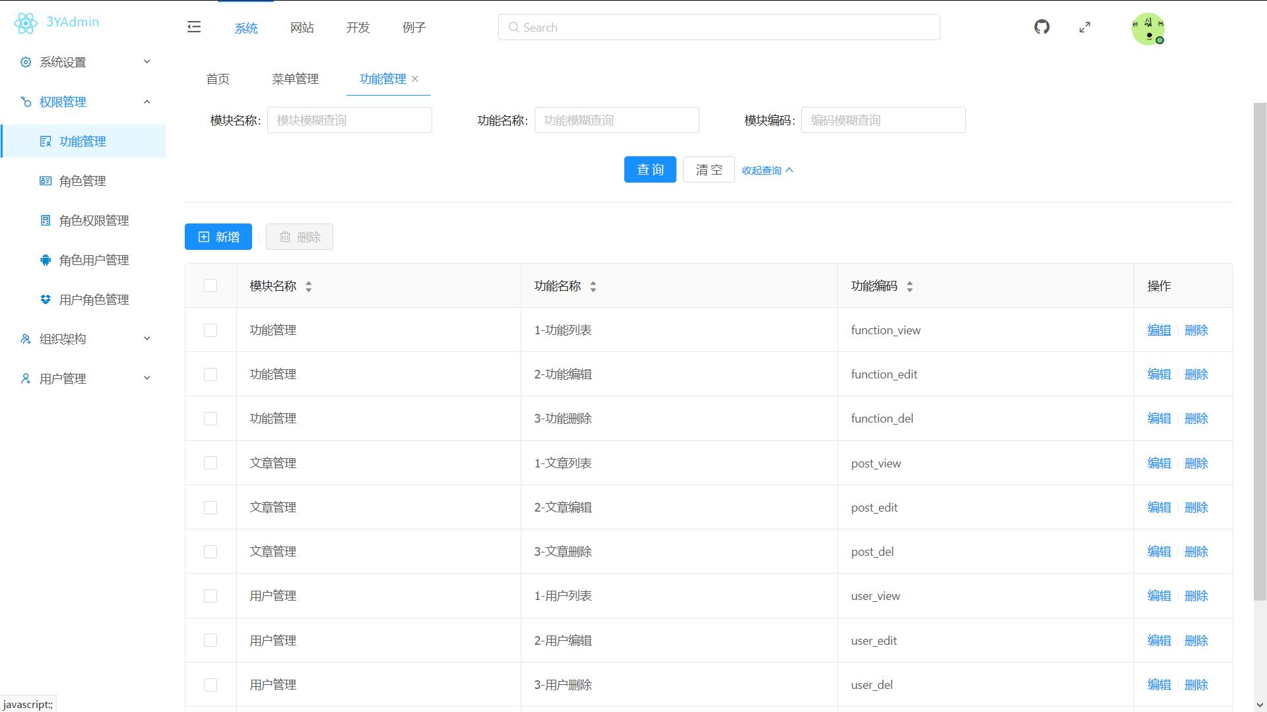Image resolution: width=1267 pixels, height=712 pixels.
Task: Open 角色用户管理 with the android icon
Action: 93,260
